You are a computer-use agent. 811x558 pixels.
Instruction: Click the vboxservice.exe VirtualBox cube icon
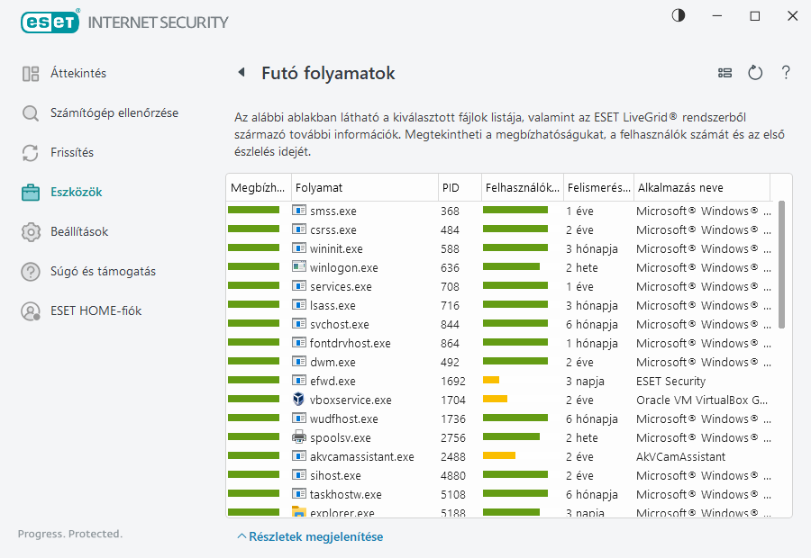(299, 400)
